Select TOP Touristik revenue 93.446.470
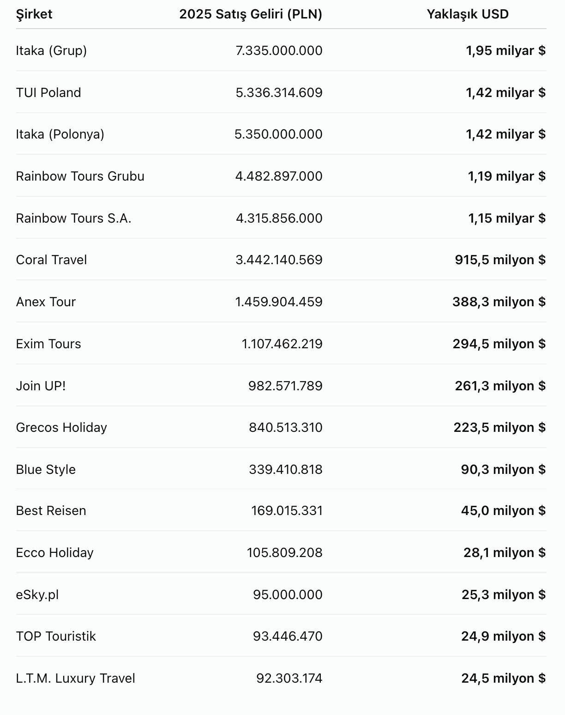 click(x=288, y=636)
